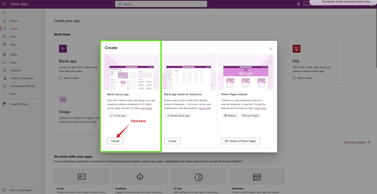Click the Chatbots robot icon

pos(140,177)
